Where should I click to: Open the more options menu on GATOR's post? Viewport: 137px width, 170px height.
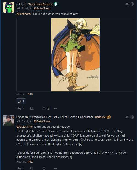point(56,108)
